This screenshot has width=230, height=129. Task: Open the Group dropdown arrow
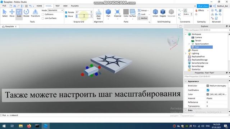[x=148, y=10]
